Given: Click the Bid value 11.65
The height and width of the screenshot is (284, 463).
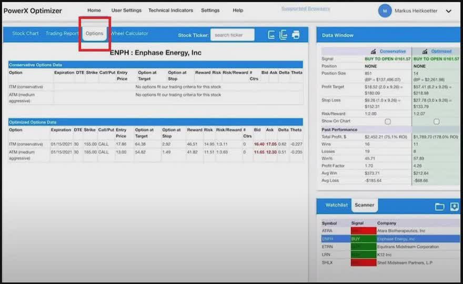Looking at the screenshot, I should click(x=259, y=152).
